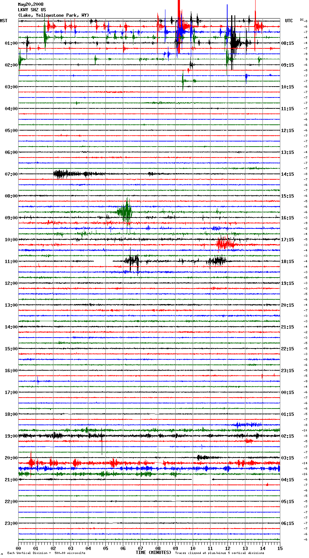Click the gap in the 21:00 black trace
Screen dimensions: 309x558
tap(202, 480)
